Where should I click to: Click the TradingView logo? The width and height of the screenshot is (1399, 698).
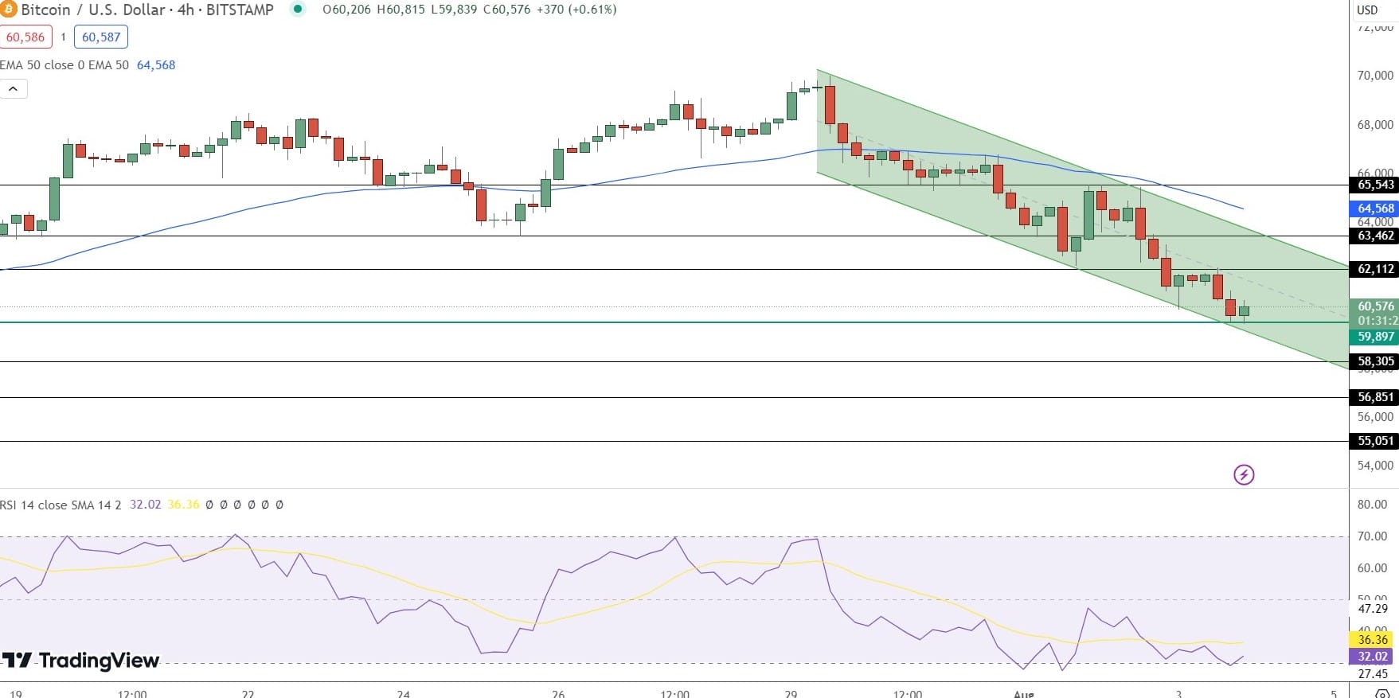[x=80, y=661]
